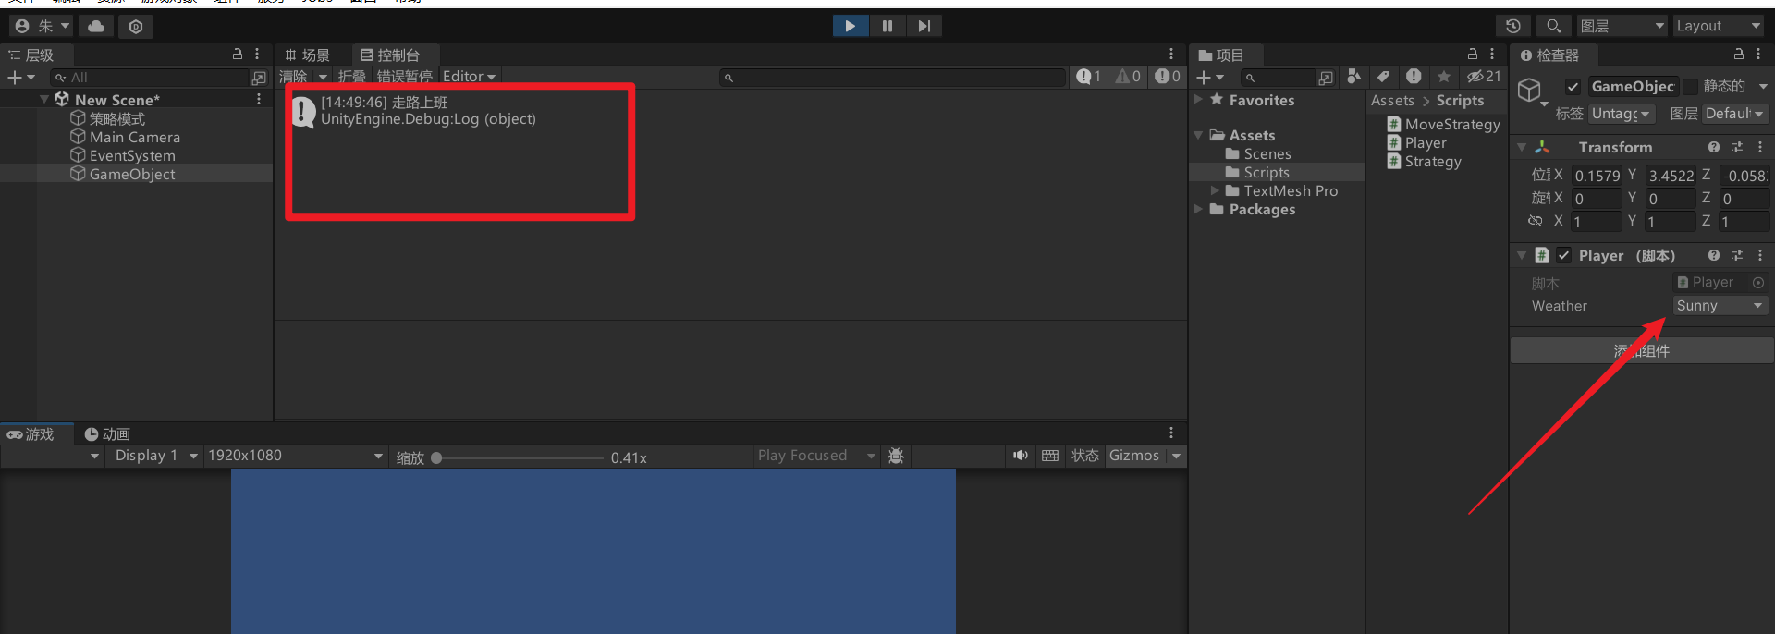Screen dimensions: 1775x634
Task: Expand the Favorites tree item
Action: (1199, 100)
